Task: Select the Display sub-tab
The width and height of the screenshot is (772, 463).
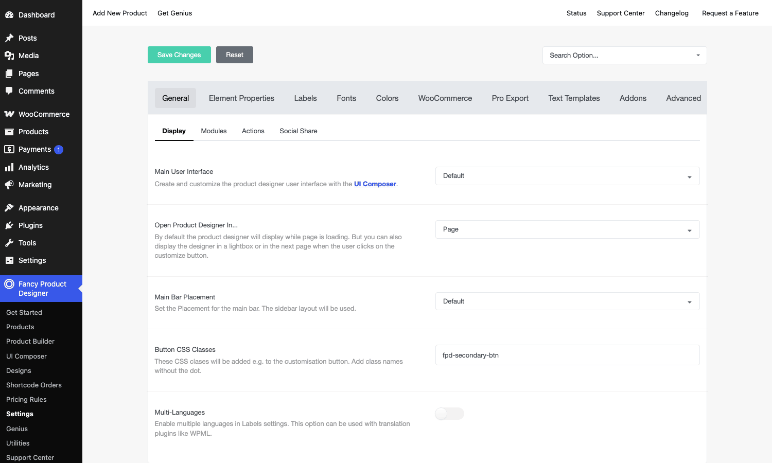Action: [174, 131]
